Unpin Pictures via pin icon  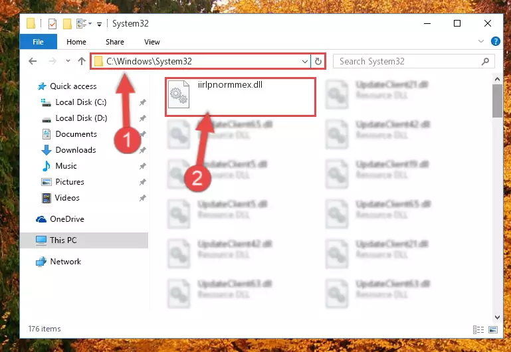(142, 183)
